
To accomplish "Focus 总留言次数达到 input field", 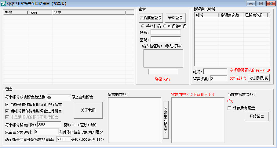I will coord(46,132).
